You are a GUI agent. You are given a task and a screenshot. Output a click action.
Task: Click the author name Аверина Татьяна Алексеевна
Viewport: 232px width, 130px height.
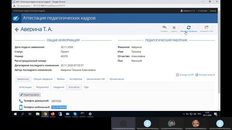pos(78,70)
